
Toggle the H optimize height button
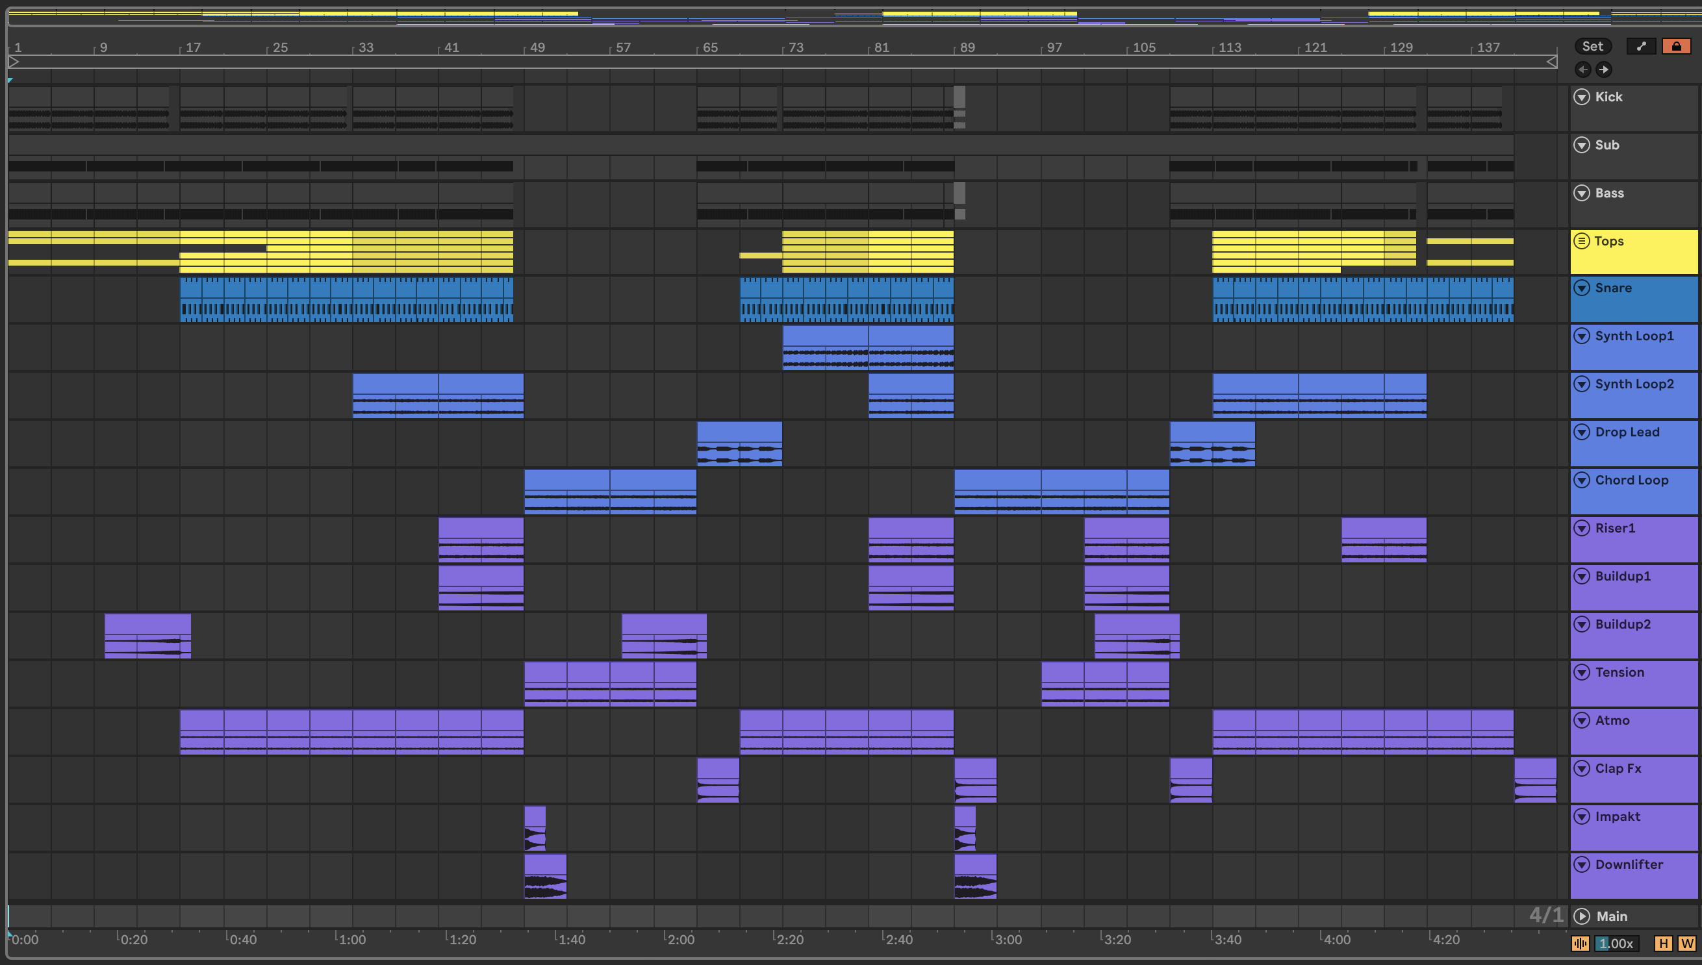coord(1662,943)
